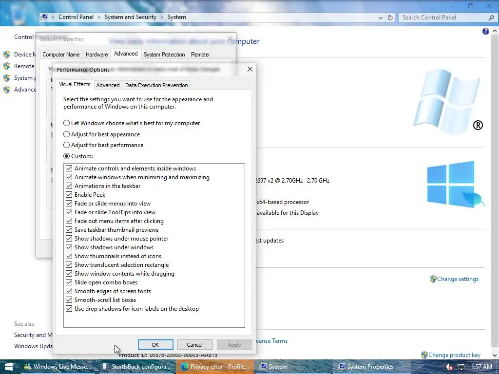Uncheck Smooth edges of screen fonts
The height and width of the screenshot is (374, 499).
(x=69, y=291)
